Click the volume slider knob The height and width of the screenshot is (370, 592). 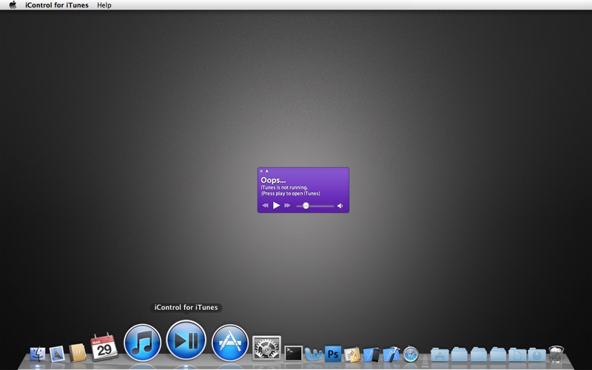tap(306, 206)
